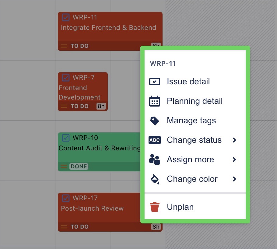Select Issue detail from the context menu
The height and width of the screenshot is (249, 277).
[x=188, y=82]
